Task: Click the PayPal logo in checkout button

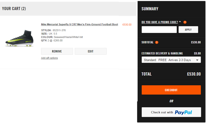Action: point(183,112)
